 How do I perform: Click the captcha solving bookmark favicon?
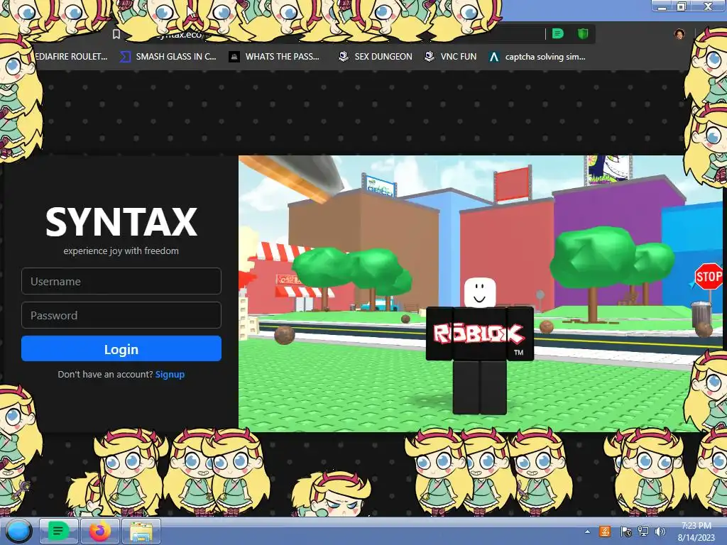[x=494, y=57]
